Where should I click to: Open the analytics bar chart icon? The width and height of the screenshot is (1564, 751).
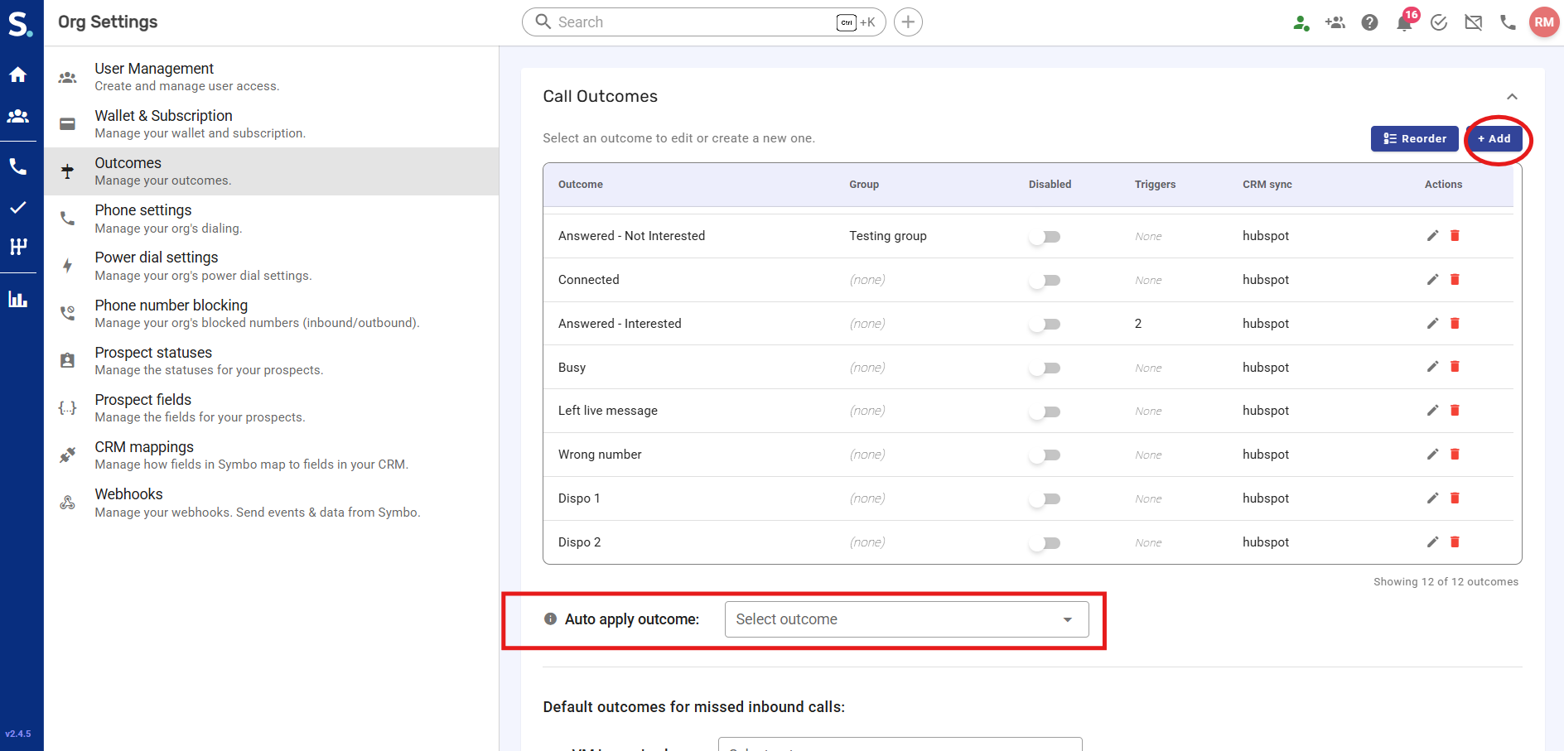coord(17,300)
